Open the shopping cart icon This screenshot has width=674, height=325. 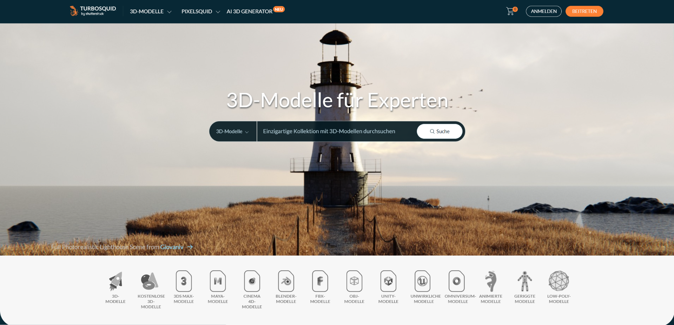tap(510, 11)
